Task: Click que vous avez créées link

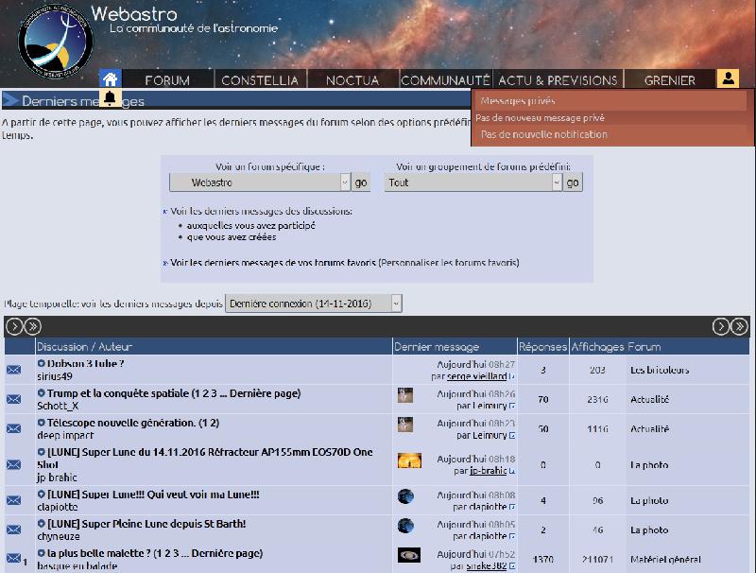Action: [232, 237]
